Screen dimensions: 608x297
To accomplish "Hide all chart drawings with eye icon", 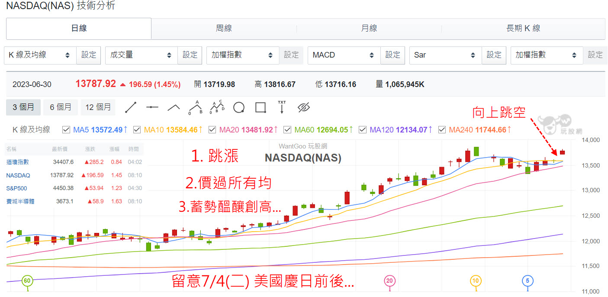I will 303,107.
